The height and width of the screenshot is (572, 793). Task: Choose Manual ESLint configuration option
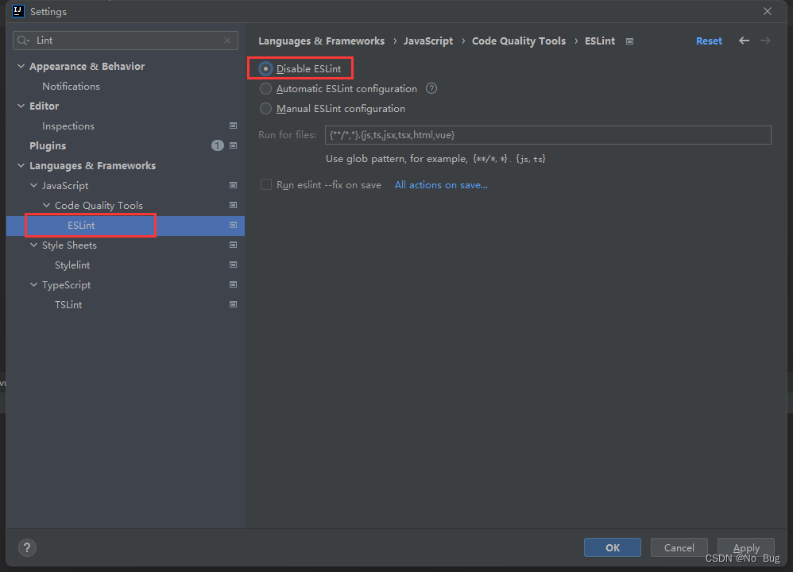(x=266, y=109)
